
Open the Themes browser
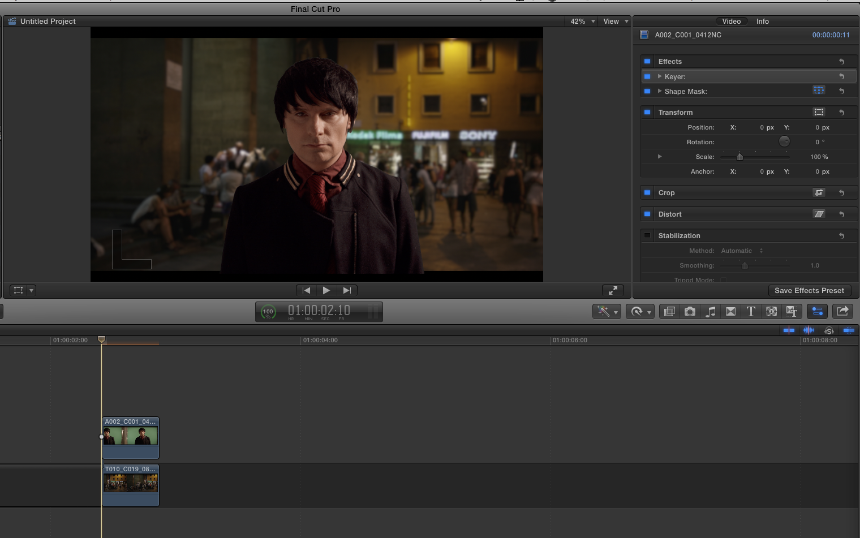tap(792, 311)
